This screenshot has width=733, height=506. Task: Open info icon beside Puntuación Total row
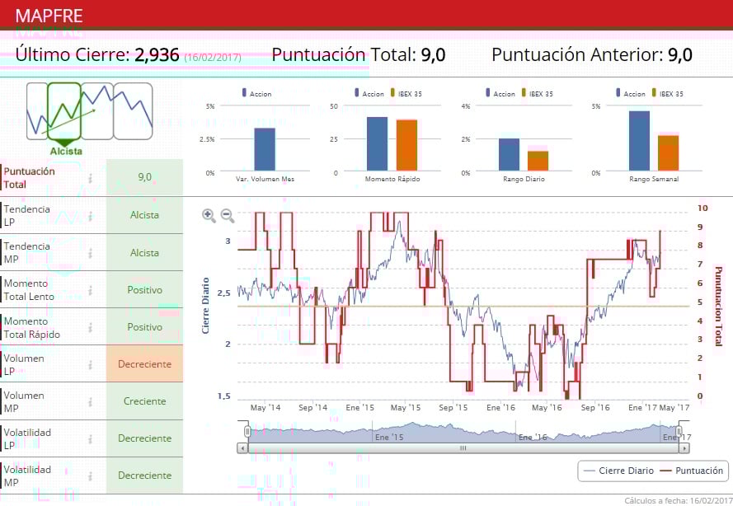90,177
